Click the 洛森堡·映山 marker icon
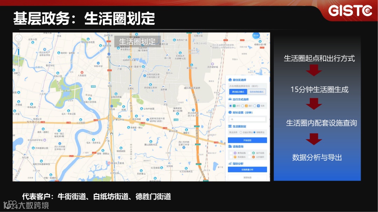 click(x=128, y=127)
